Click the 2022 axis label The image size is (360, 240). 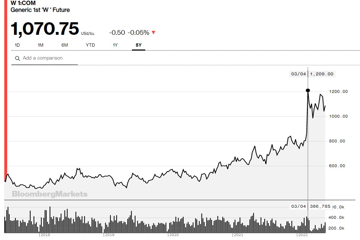pyautogui.click(x=302, y=235)
